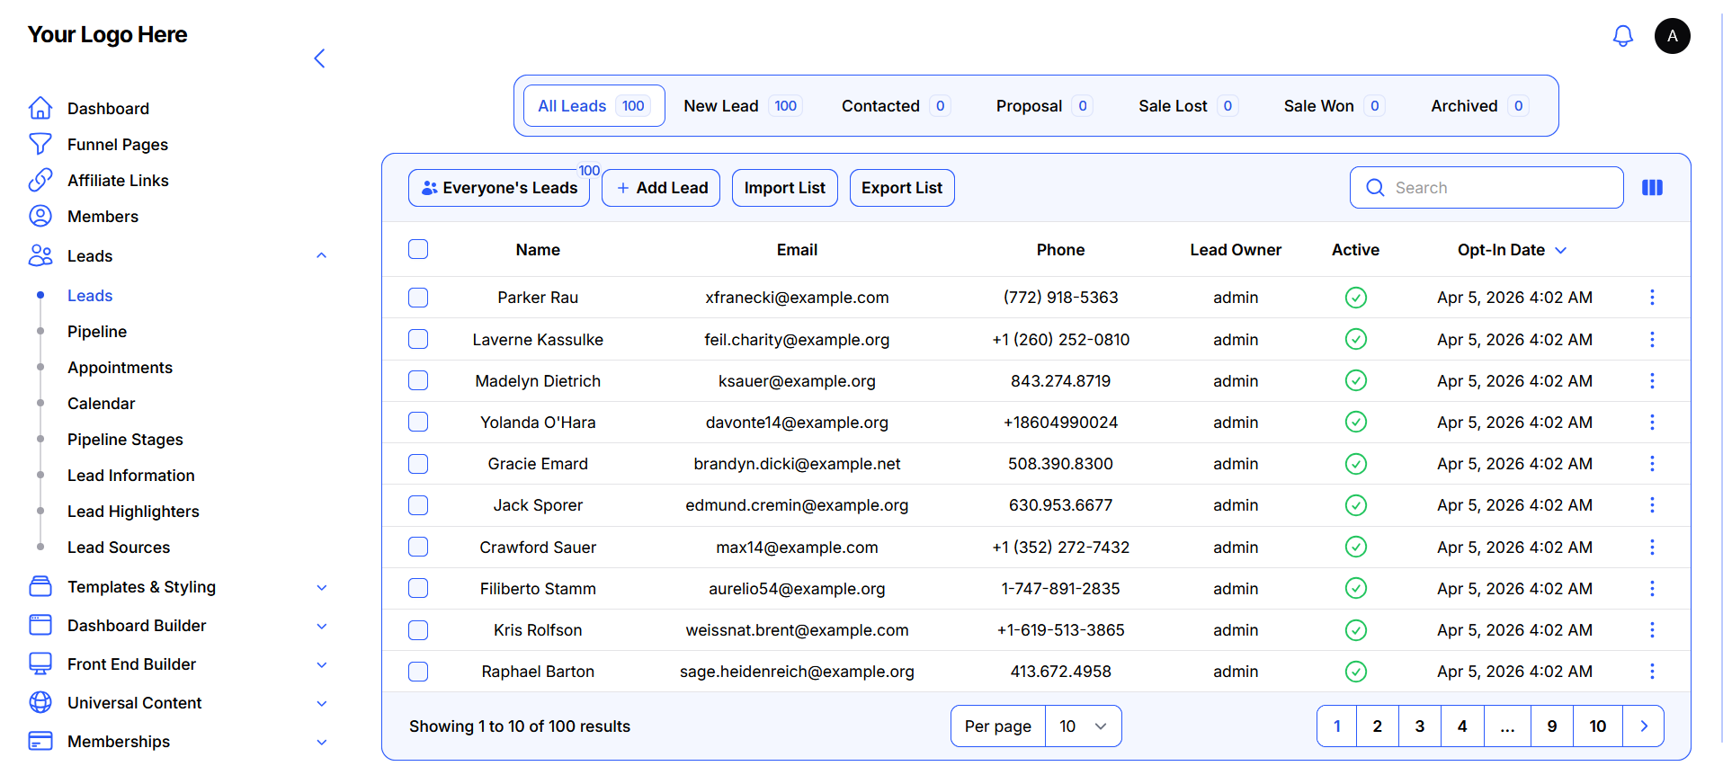
Task: Click the Add Lead button
Action: (661, 188)
